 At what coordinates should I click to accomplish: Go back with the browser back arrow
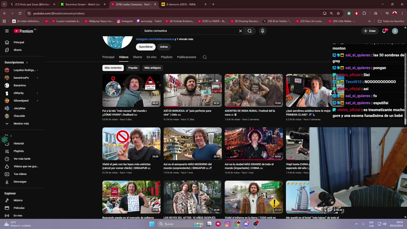tap(4, 13)
